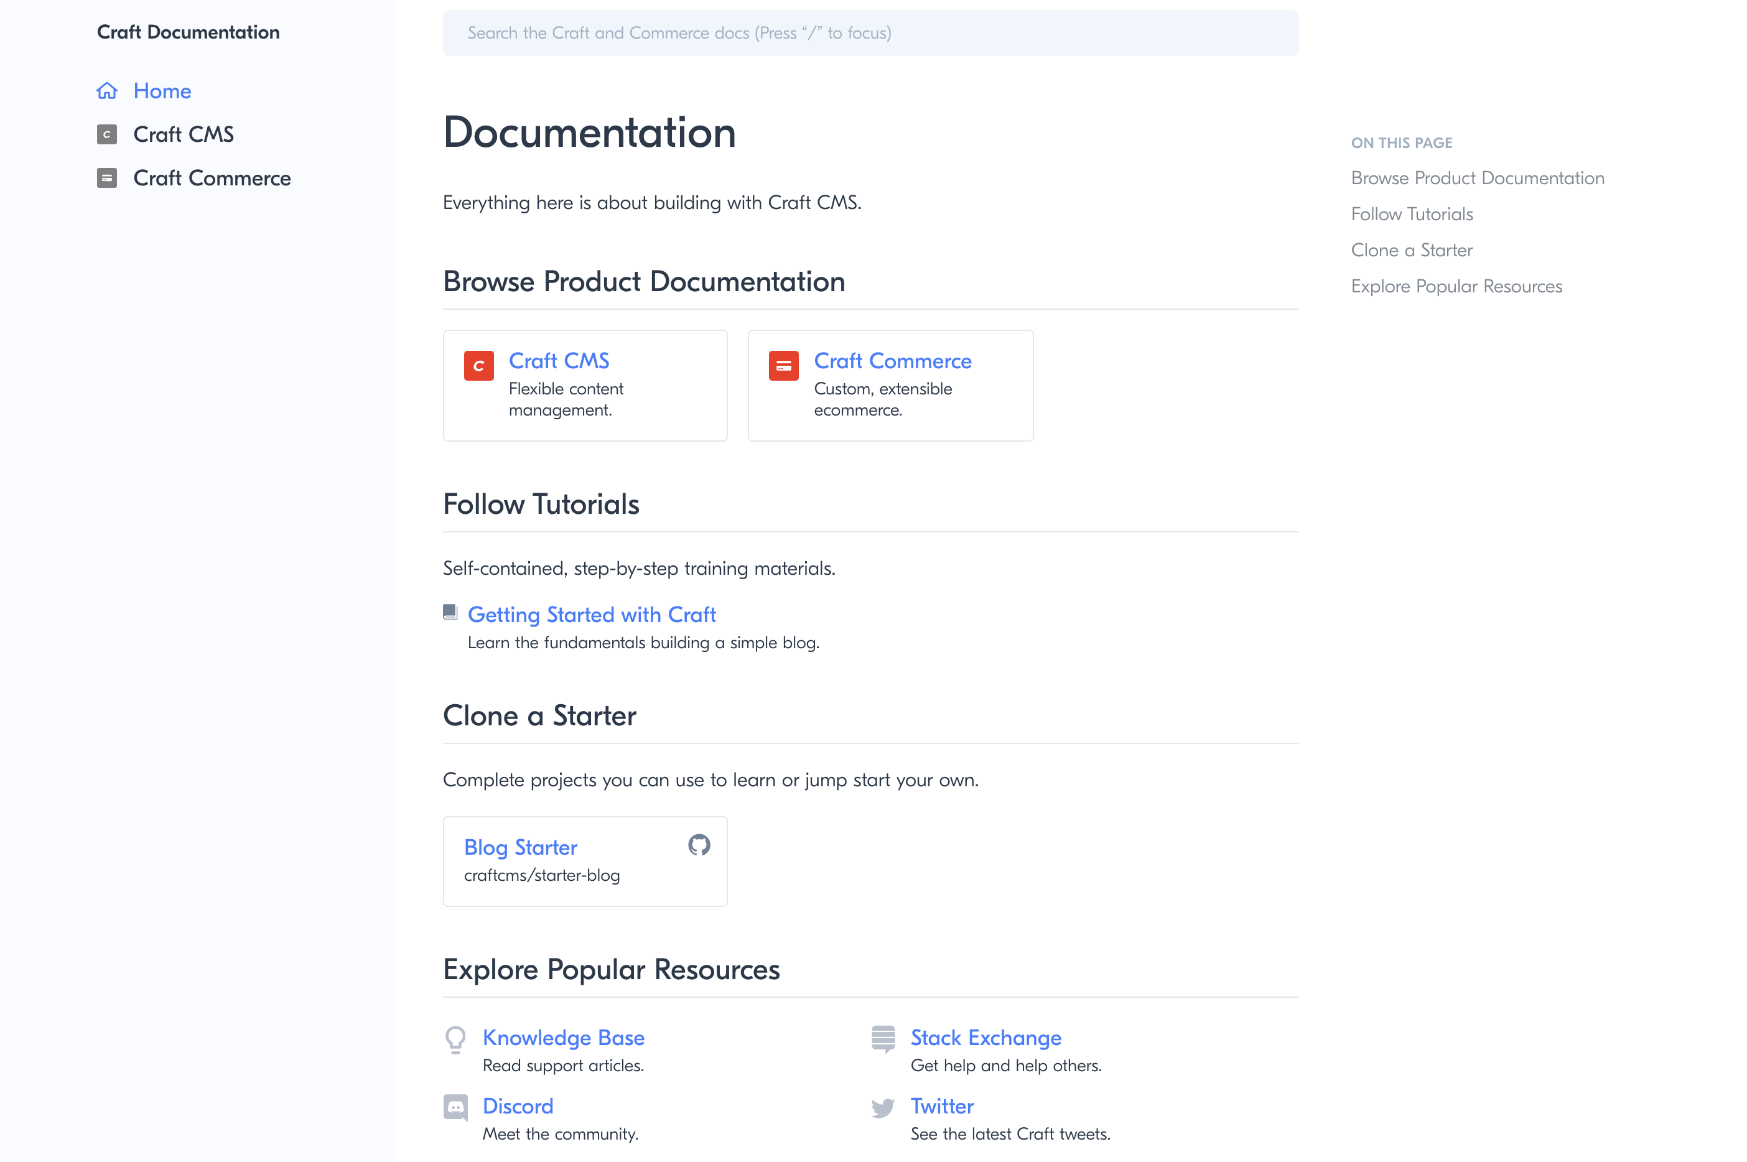This screenshot has width=1747, height=1162.
Task: Open the Twitter resource link
Action: [x=942, y=1105]
